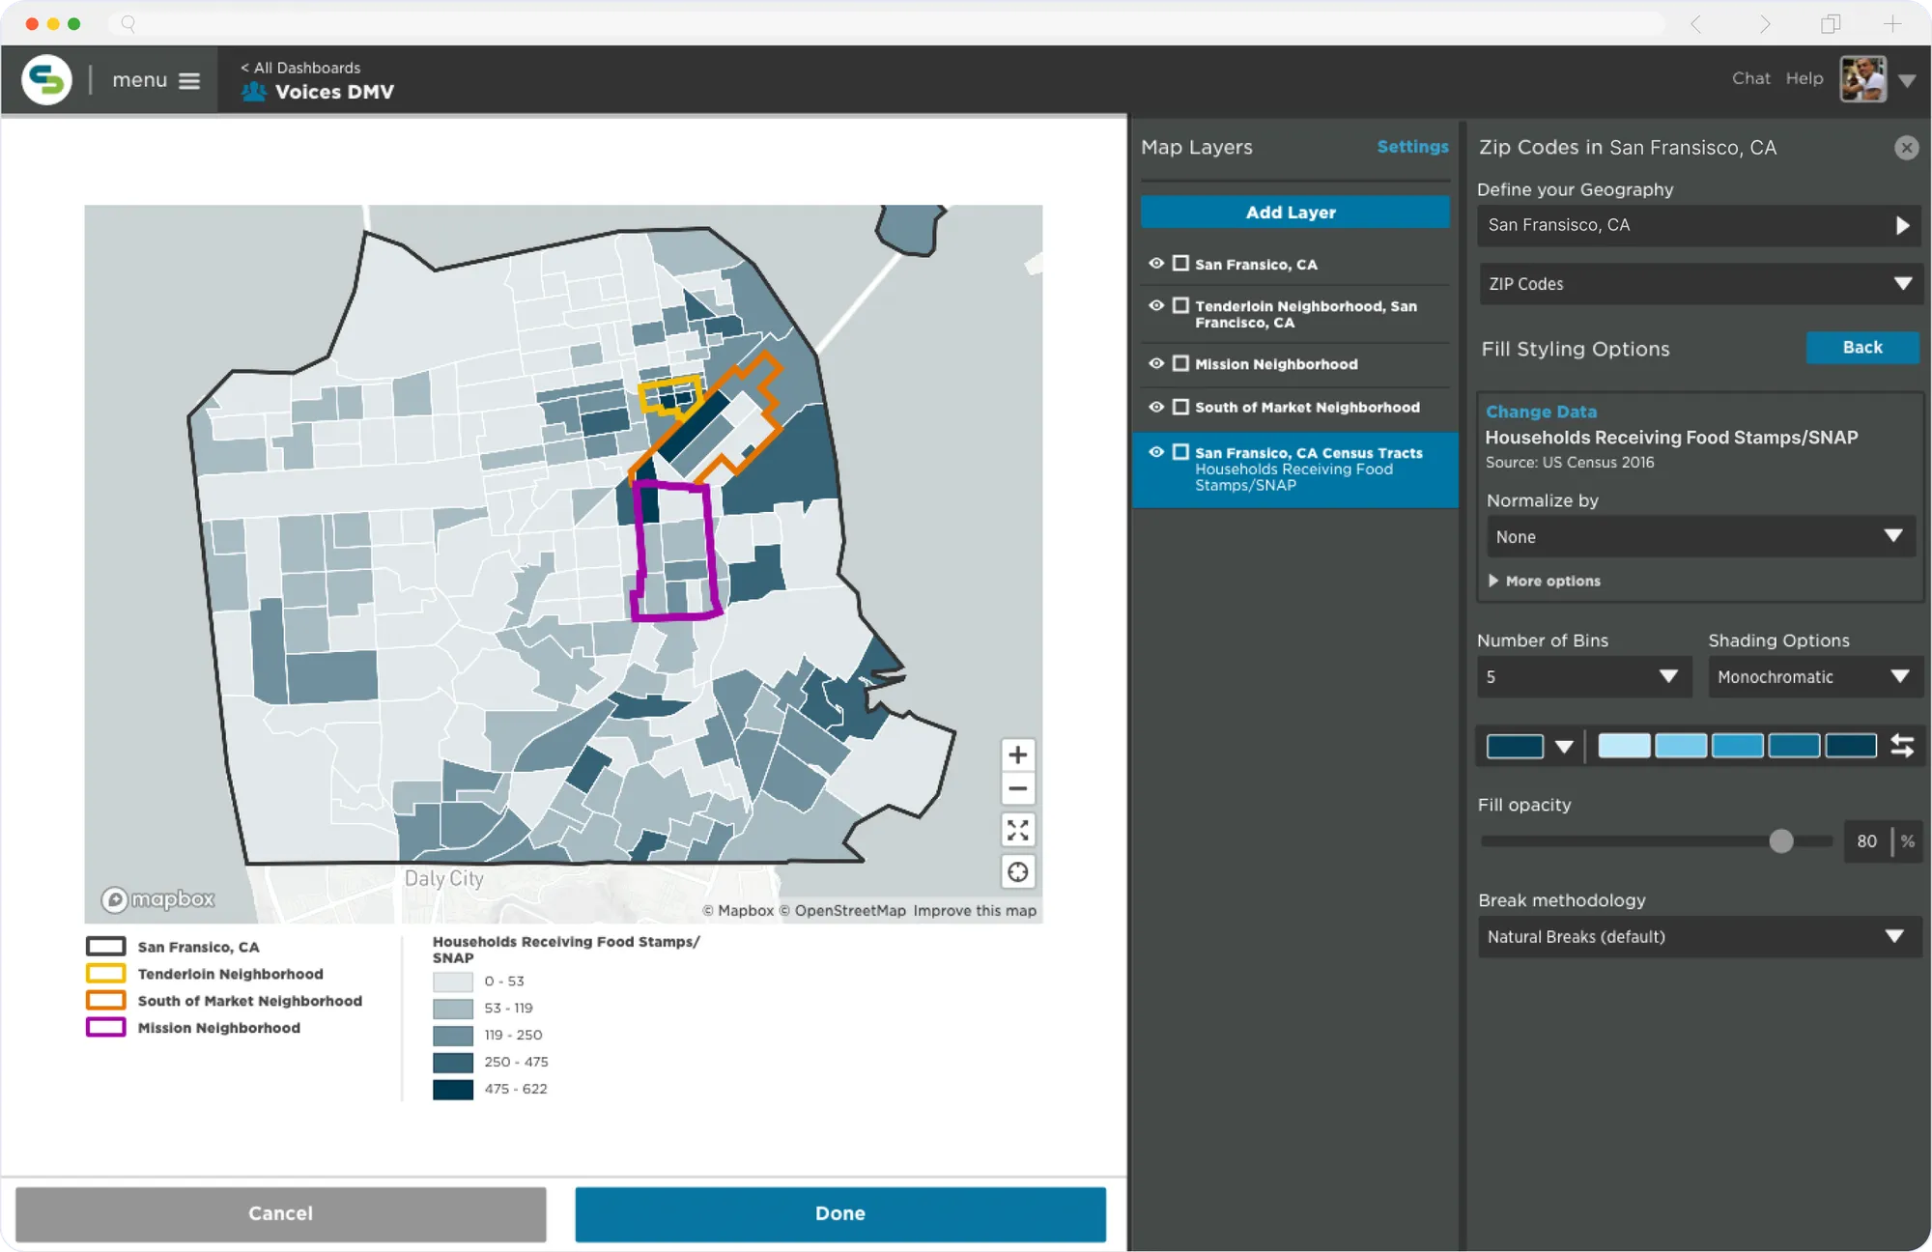Click the browser search magnifier icon

pos(128,23)
